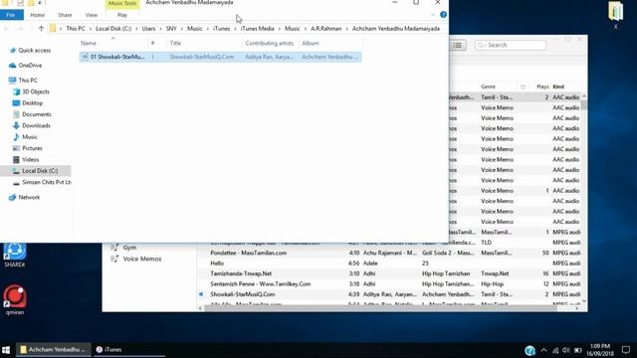
Task: Select the Pondattee - MassTamilan.com song
Action: point(390,253)
